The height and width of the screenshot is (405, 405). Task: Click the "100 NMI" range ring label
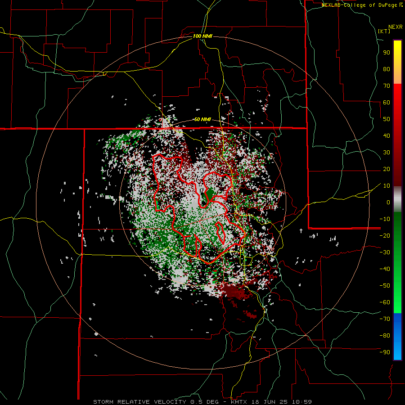click(x=202, y=36)
